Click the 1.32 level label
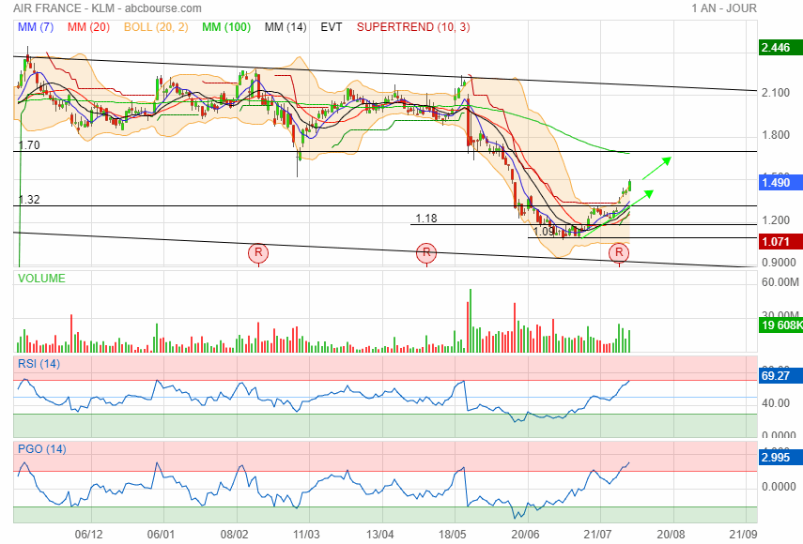Viewport: 803px width, 544px height. point(29,200)
